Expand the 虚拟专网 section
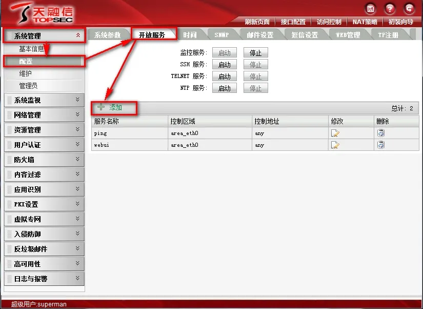The image size is (423, 309). coord(44,219)
